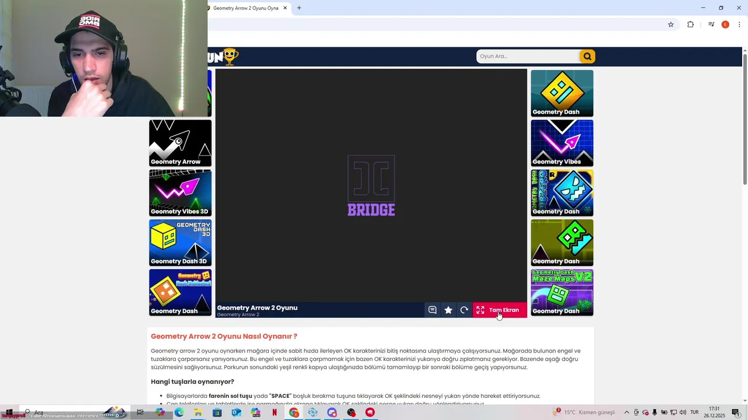Open a new browser tab

[x=299, y=8]
